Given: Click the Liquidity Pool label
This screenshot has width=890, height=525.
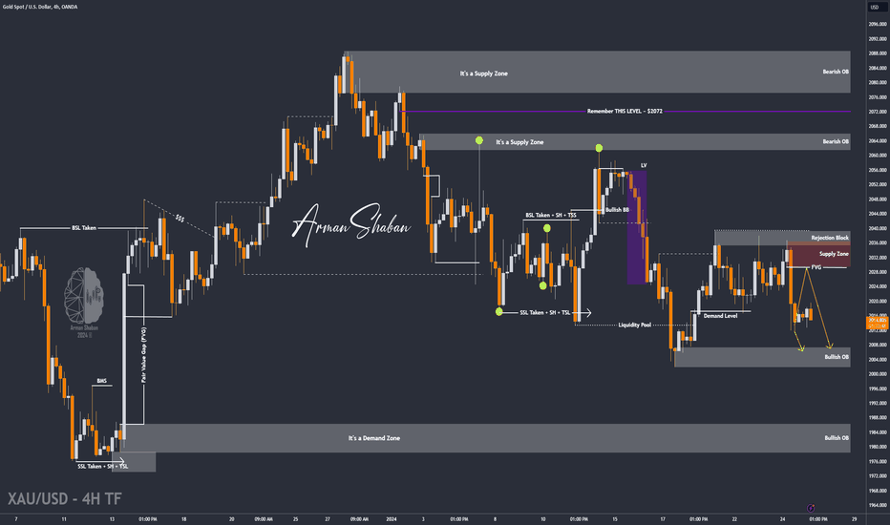Looking at the screenshot, I should tap(635, 325).
